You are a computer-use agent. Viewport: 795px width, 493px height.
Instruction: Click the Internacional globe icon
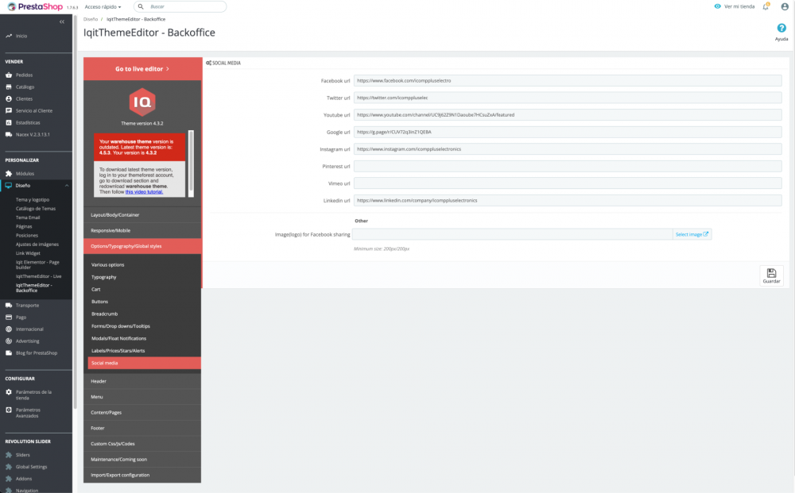[9, 329]
